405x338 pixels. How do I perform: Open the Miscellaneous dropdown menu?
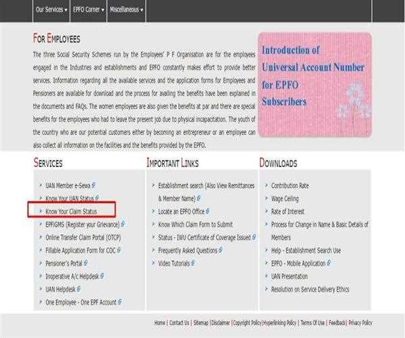point(126,10)
